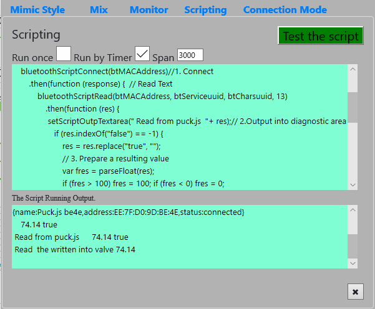375x309 pixels.
Task: Click output area scroll-up arrow
Action: tap(353, 210)
